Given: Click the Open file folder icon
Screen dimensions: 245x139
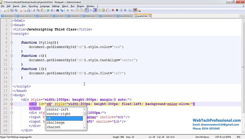Looking at the screenshot, I should point(8,10).
